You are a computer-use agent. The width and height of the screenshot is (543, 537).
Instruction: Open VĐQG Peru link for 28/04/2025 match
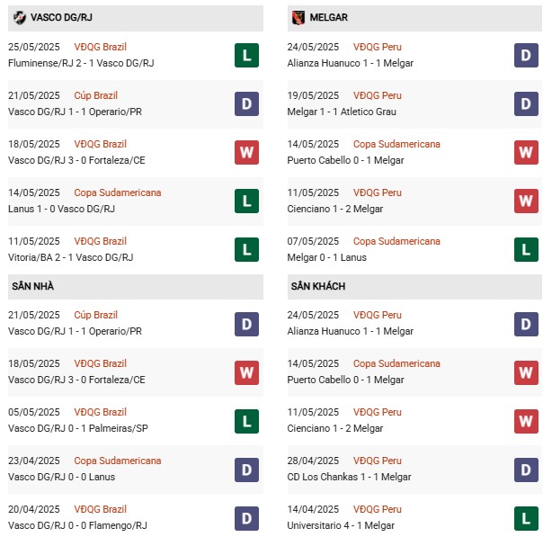click(378, 461)
